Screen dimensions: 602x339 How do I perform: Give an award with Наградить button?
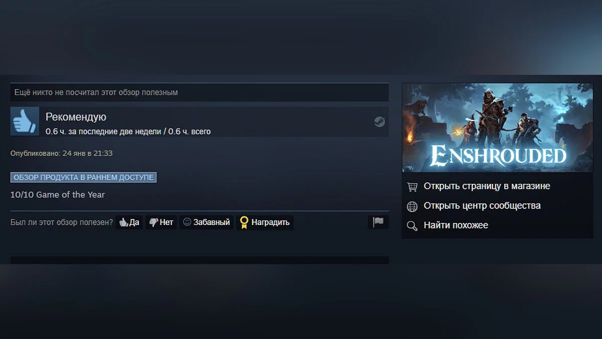click(265, 222)
